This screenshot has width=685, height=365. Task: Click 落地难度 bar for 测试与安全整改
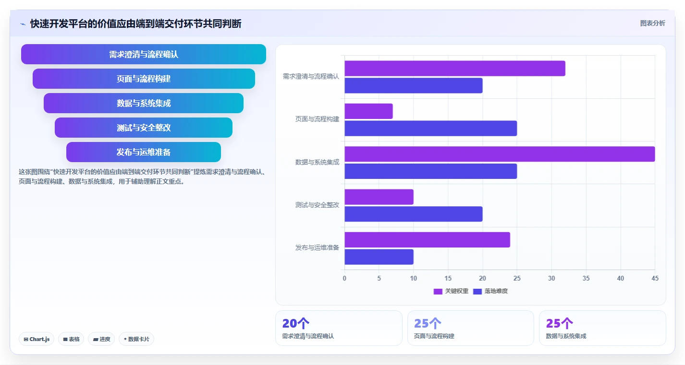(x=414, y=214)
